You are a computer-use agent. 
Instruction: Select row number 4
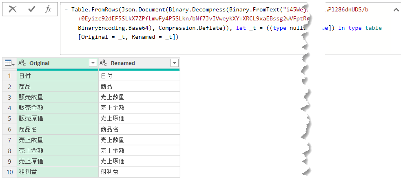[x=10, y=108]
